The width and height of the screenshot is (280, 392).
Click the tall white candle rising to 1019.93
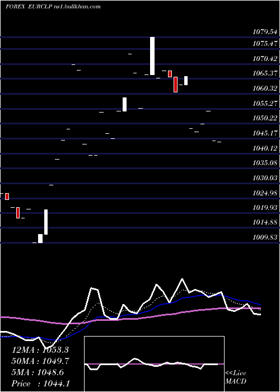(x=46, y=222)
